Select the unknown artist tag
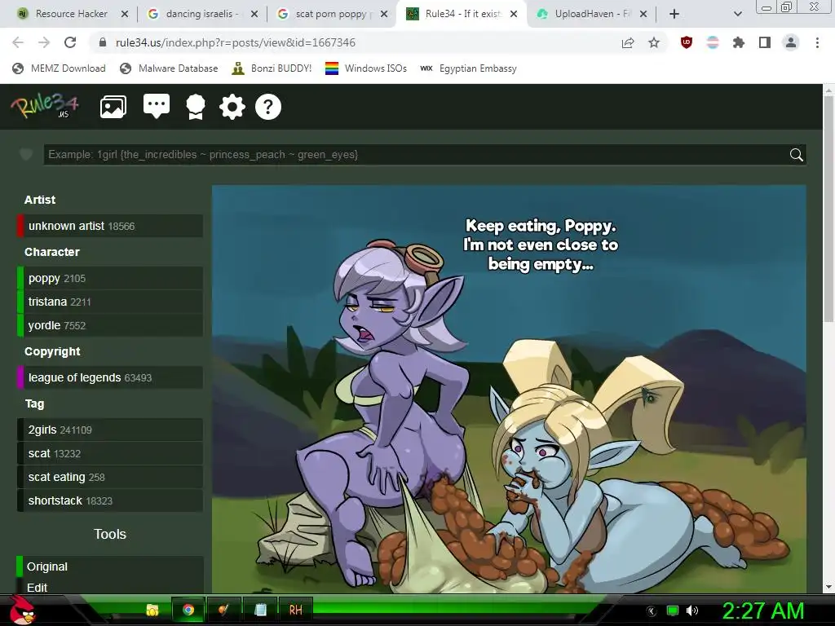The width and height of the screenshot is (835, 626). click(x=110, y=226)
